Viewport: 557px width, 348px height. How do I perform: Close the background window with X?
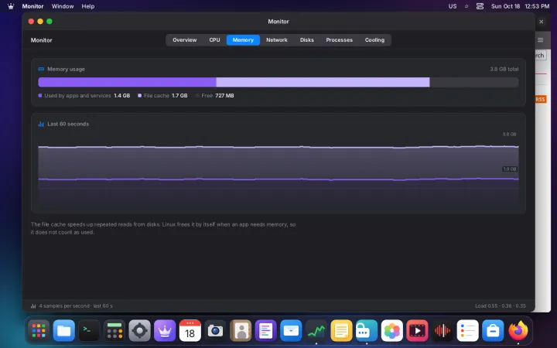point(541,22)
